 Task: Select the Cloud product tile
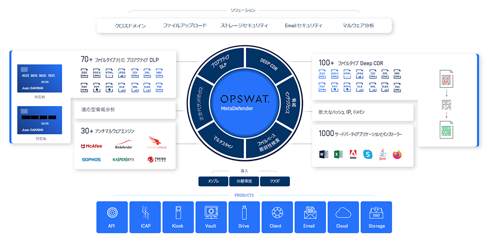click(343, 217)
